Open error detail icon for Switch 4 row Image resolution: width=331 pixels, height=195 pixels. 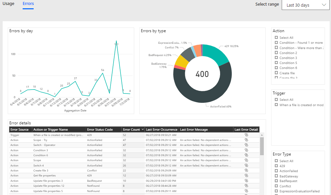(246, 165)
